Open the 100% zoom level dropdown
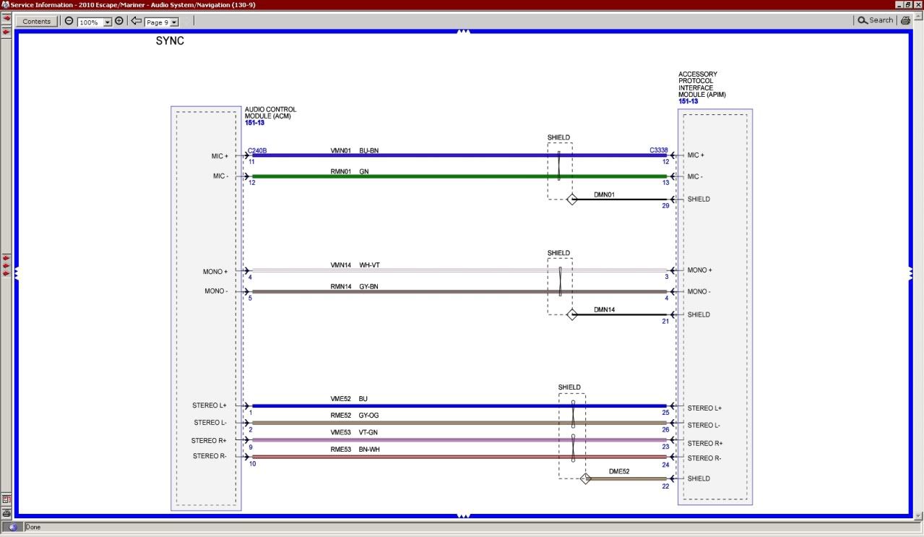924x537 pixels. pos(108,22)
